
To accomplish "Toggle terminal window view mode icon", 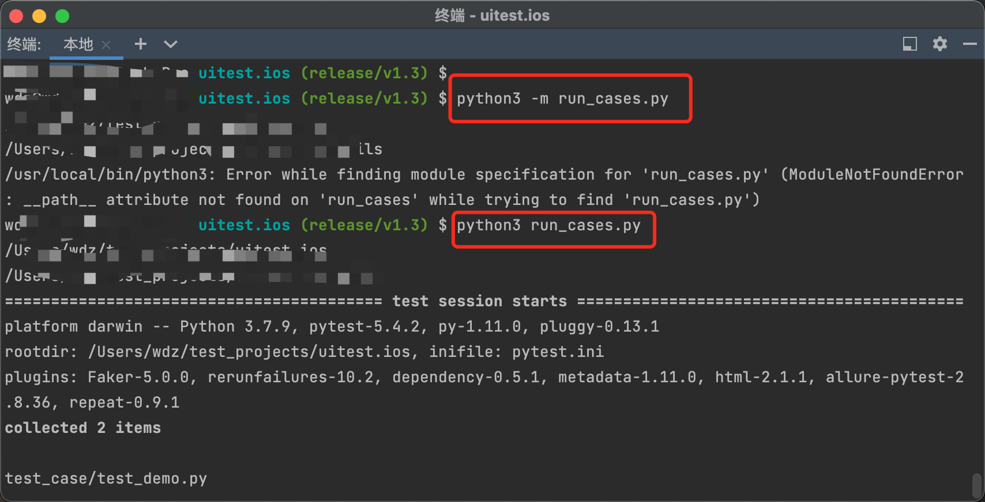I will 910,44.
